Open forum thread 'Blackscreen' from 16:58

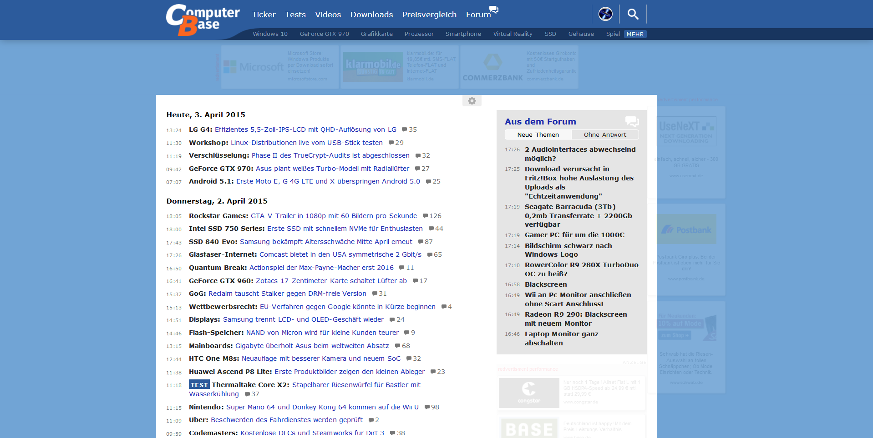point(546,284)
